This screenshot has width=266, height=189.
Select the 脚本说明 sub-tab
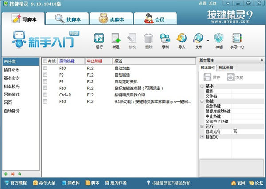[226, 68]
